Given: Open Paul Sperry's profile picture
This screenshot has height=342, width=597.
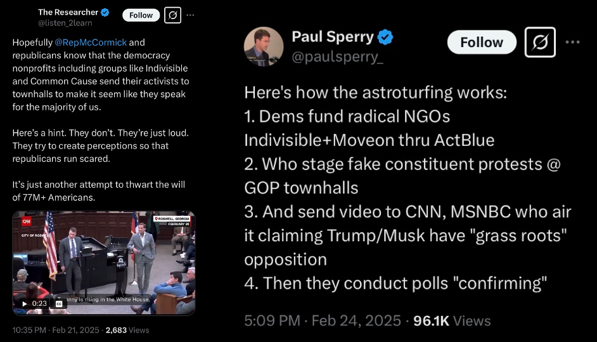Looking at the screenshot, I should coord(263,47).
